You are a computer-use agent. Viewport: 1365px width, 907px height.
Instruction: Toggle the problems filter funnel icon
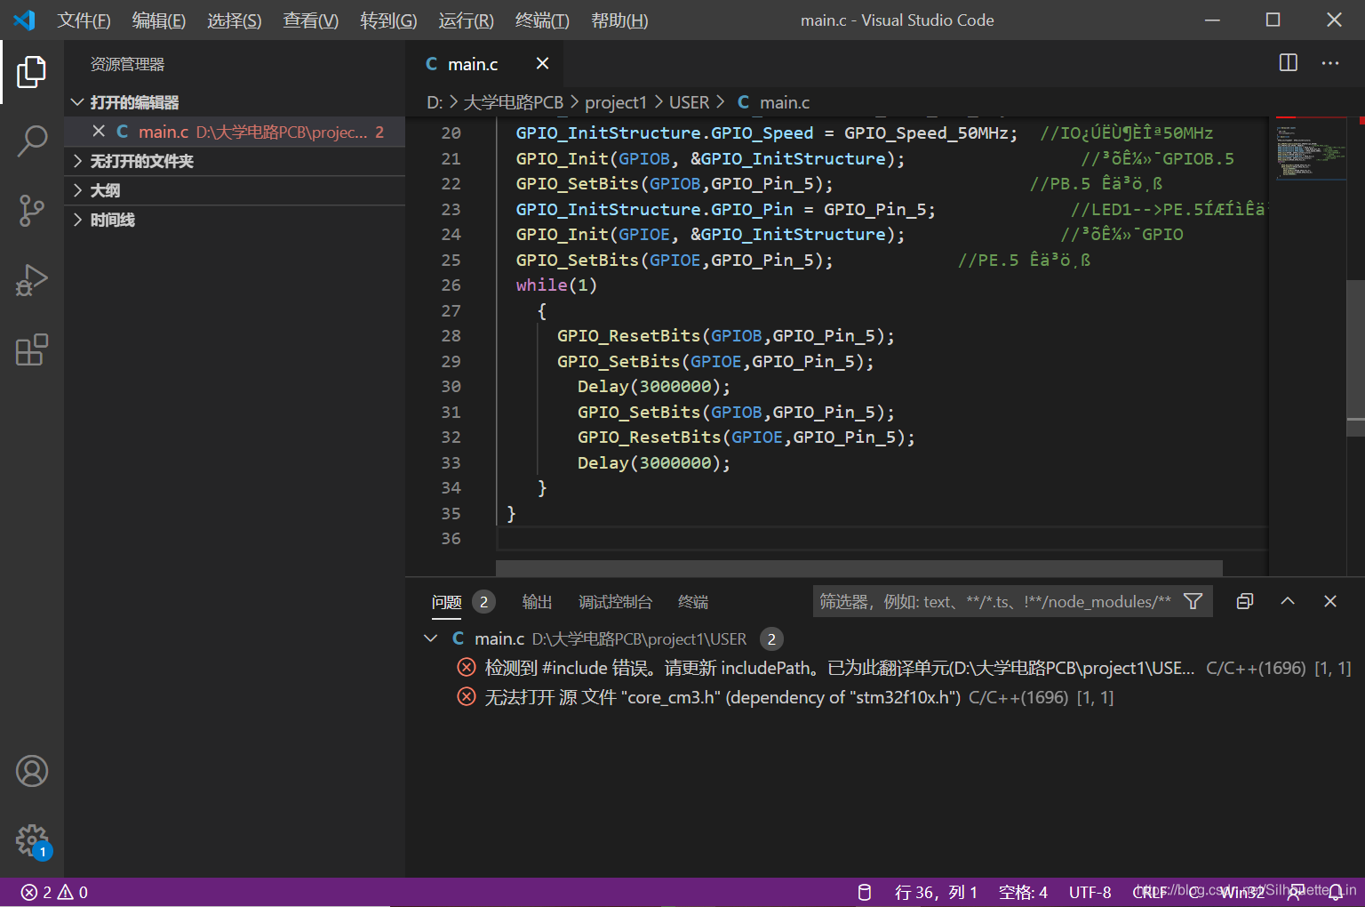[1193, 602]
